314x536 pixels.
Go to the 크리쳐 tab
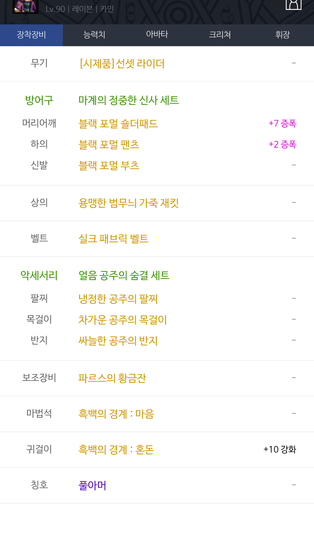click(220, 35)
